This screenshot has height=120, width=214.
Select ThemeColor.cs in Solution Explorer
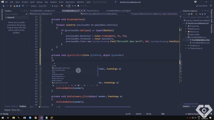coord(196,48)
